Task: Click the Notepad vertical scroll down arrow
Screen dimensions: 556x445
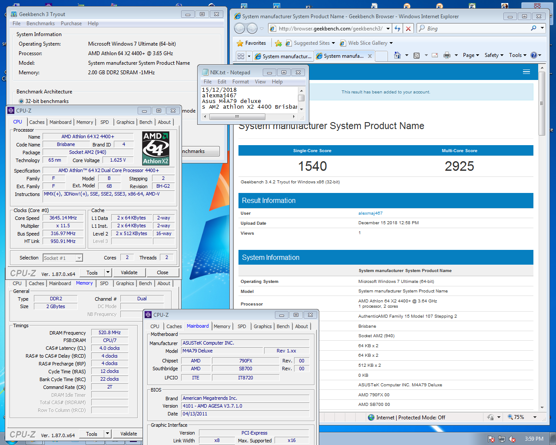Action: point(301,109)
